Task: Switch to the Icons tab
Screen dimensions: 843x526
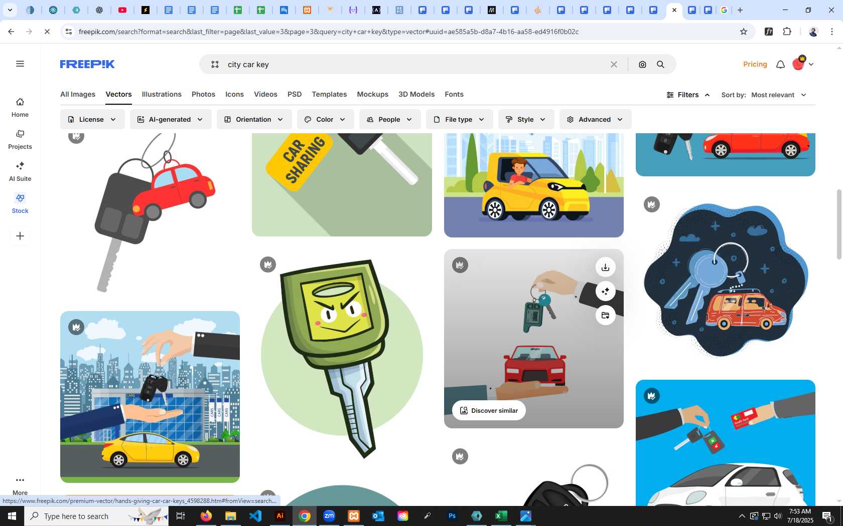Action: (234, 94)
